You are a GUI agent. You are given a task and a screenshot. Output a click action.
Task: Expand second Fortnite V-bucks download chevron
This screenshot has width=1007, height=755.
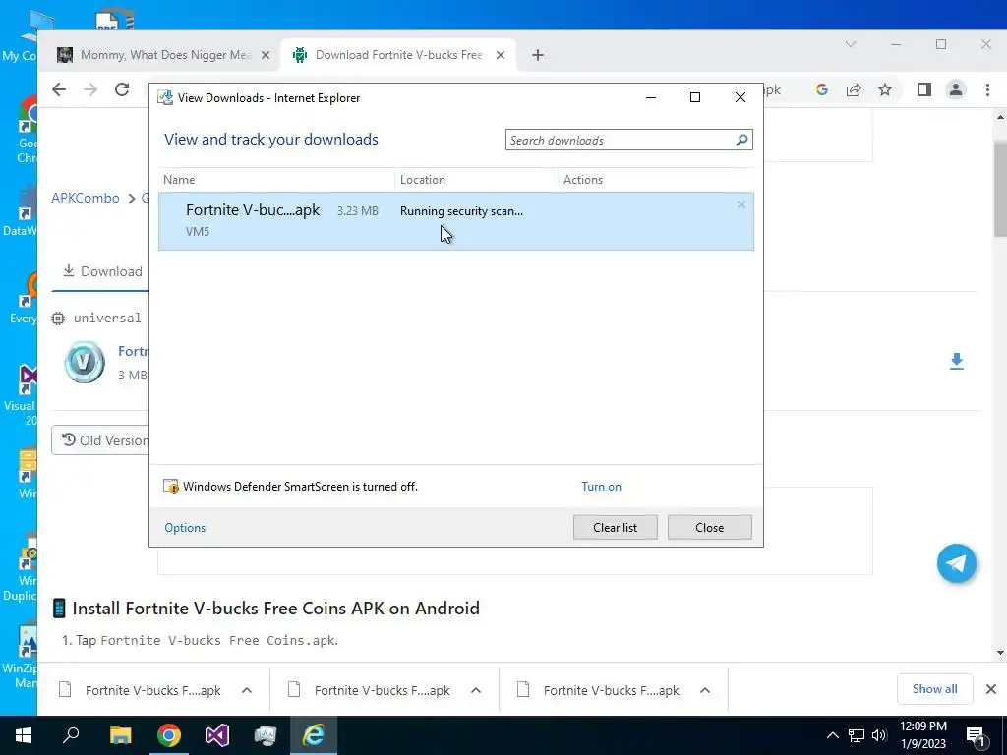point(476,690)
